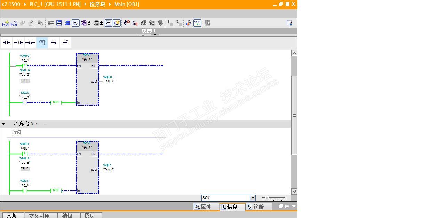Click the delete network toolbar icon
The image size is (431, 218).
[14, 23]
